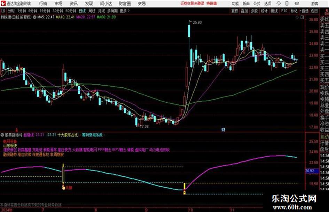Click the 山东板块 sector text
This screenshot has height=212, width=329.
click(x=10, y=145)
